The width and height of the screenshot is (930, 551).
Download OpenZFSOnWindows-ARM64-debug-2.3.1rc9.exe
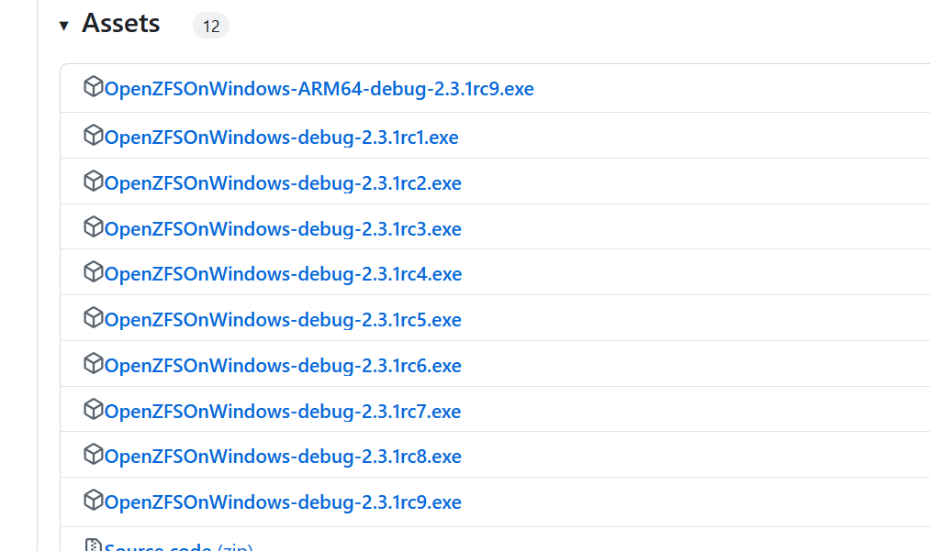tap(319, 88)
